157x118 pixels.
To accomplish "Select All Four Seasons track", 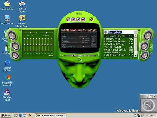I will (119, 52).
